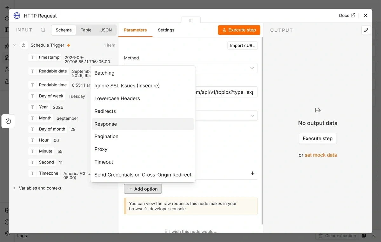Select Pagination option
Viewport: 381px width, 242px height.
click(x=143, y=137)
